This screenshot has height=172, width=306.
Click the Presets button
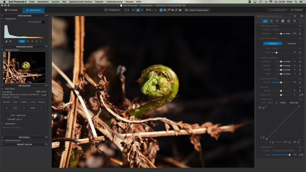tap(296, 10)
